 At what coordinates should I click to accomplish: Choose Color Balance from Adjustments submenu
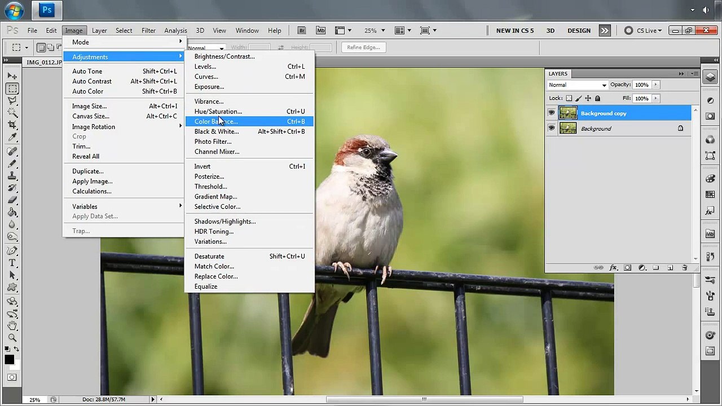click(249, 121)
